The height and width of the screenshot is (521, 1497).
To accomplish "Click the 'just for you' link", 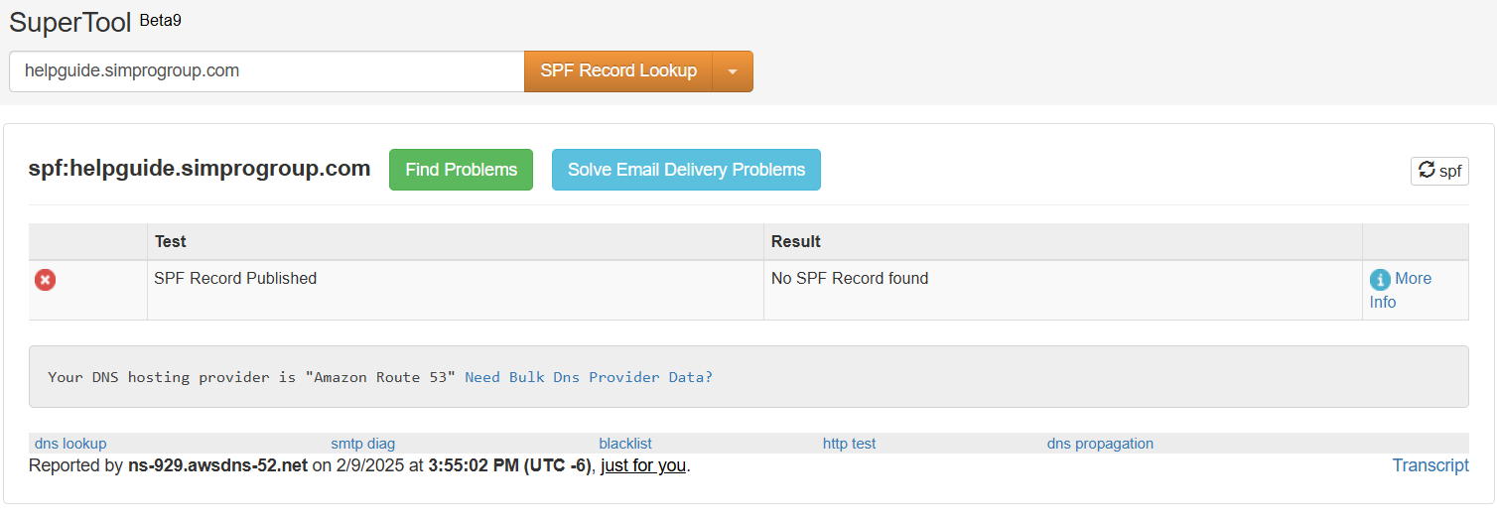I will point(643,465).
